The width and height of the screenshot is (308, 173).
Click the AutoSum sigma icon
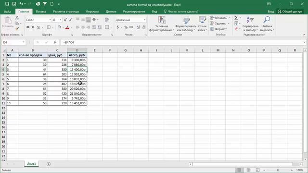point(236,18)
